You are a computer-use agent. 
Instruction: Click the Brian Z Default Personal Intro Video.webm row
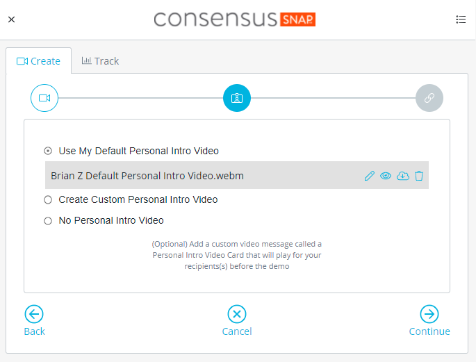[x=237, y=175]
